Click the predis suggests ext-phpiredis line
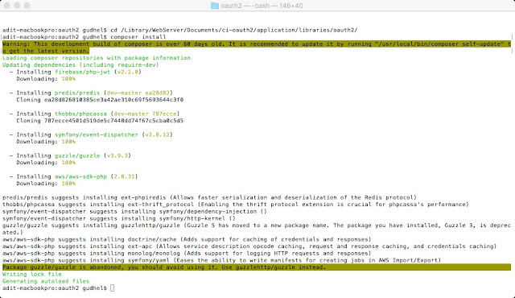This screenshot has height=298, width=515. coord(209,198)
